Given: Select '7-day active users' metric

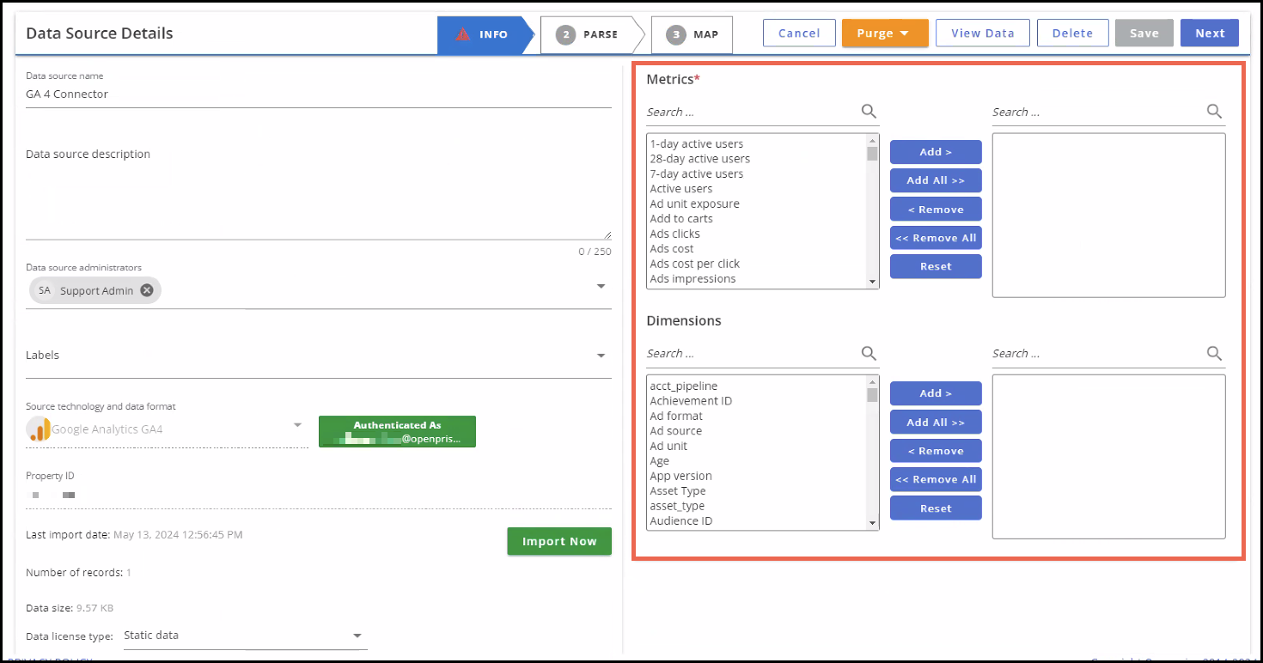Looking at the screenshot, I should (x=697, y=173).
